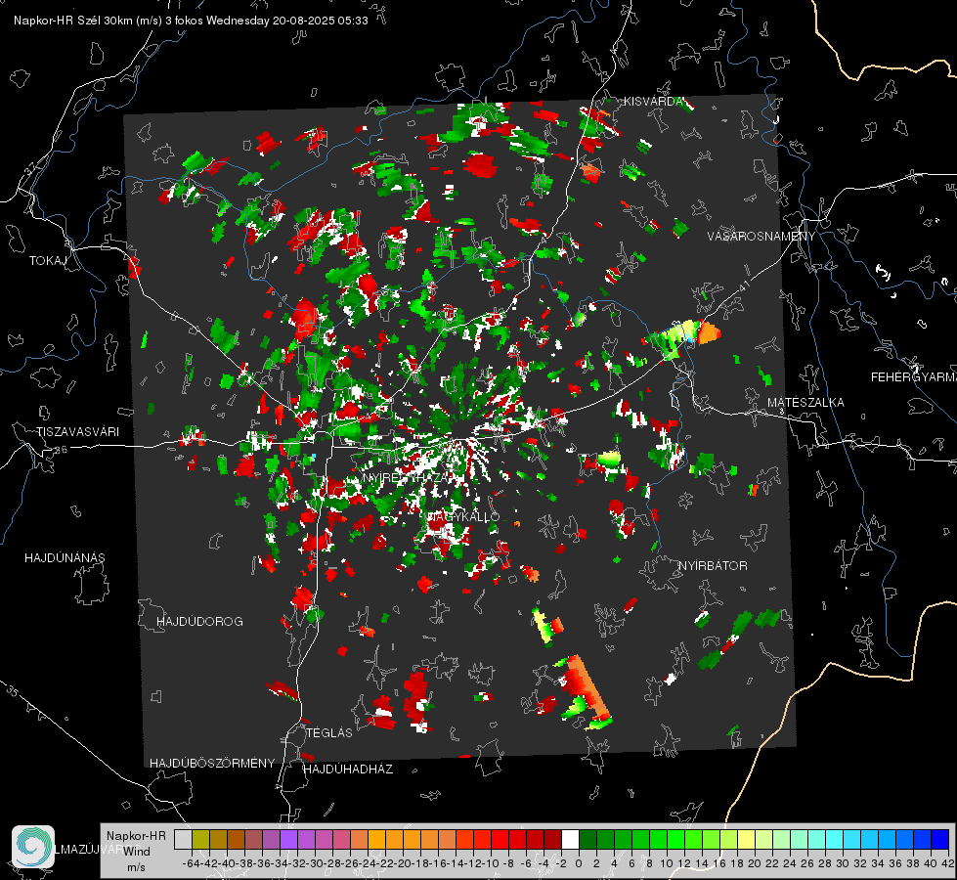Click the map title with date 20-08-2025 05:33

[191, 21]
